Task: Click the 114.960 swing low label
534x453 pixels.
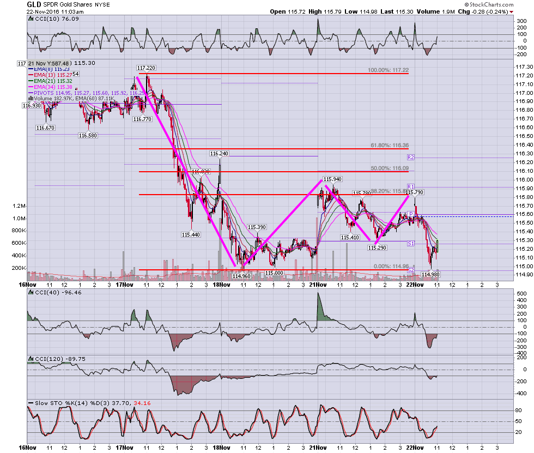Action: tap(241, 276)
